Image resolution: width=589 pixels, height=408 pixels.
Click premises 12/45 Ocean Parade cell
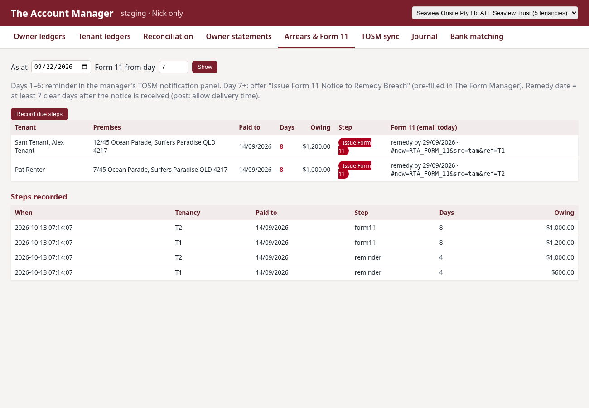(162, 146)
